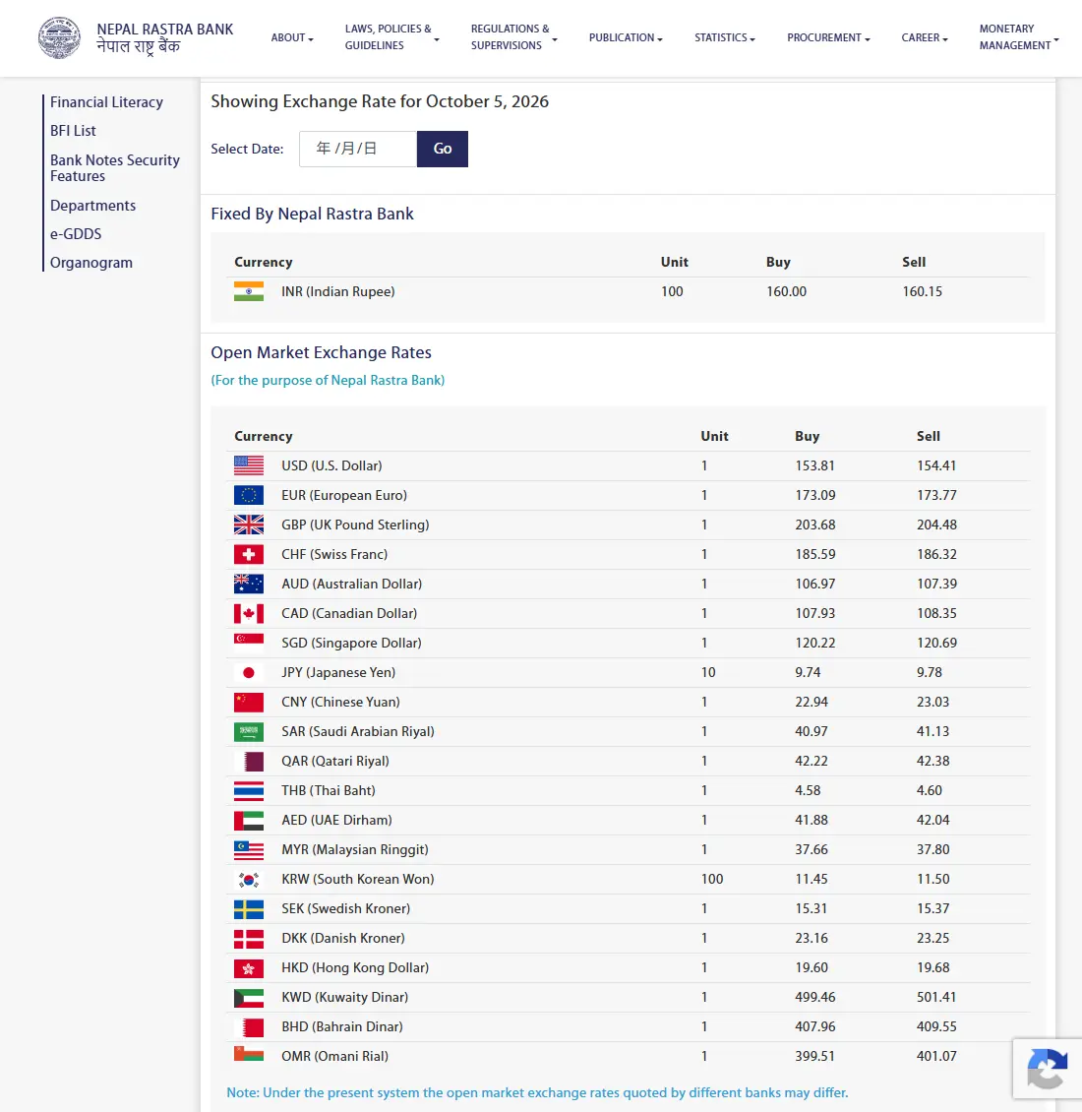Screen dimensions: 1082x1112
Task: Open the PUBLICATION dropdown menu
Action: [x=626, y=37]
